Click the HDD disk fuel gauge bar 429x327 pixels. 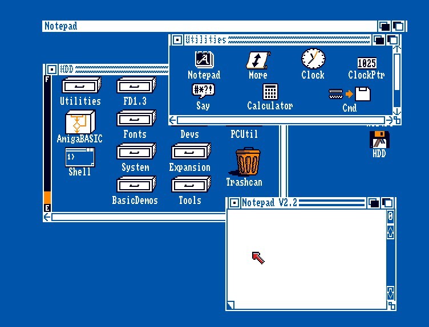pyautogui.click(x=47, y=144)
